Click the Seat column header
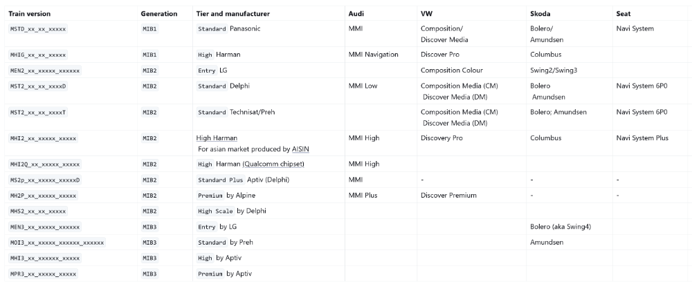Image resolution: width=692 pixels, height=284 pixels. coord(623,14)
